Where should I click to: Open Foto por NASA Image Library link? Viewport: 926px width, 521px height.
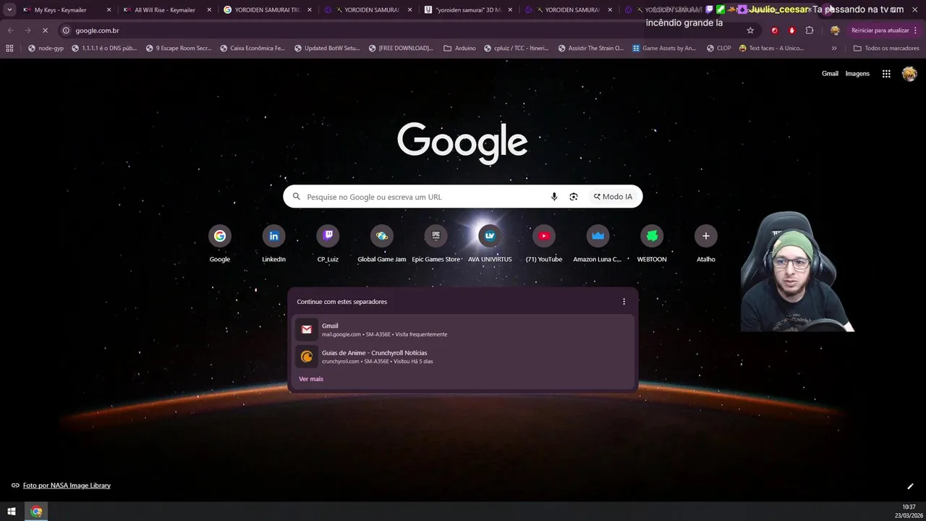[x=67, y=486]
